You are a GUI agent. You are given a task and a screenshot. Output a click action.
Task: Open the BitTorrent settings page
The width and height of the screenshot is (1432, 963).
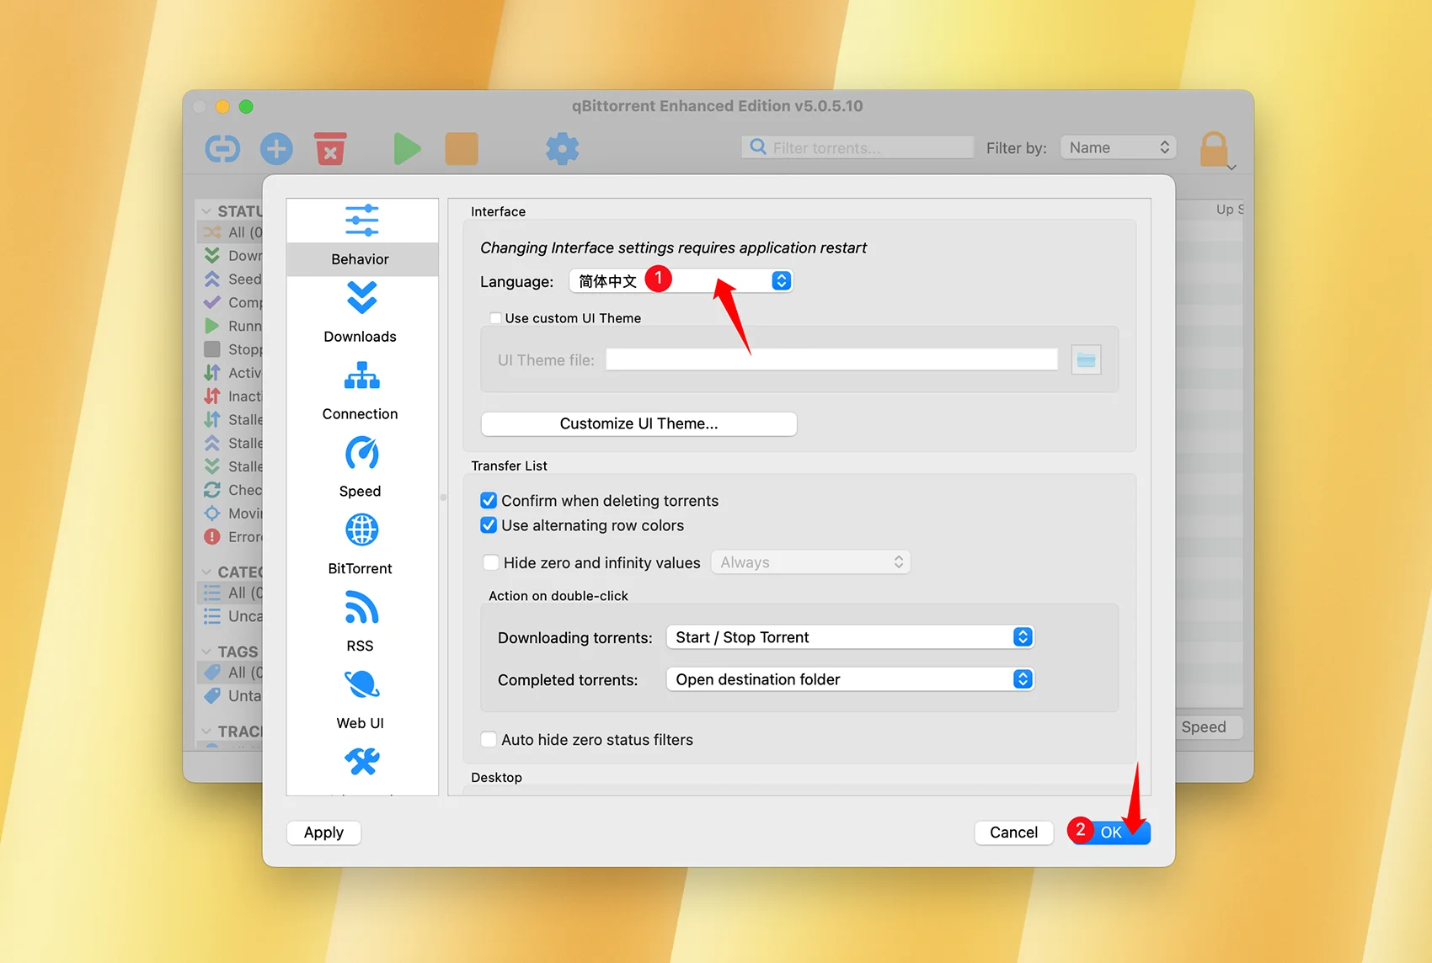pyautogui.click(x=361, y=545)
